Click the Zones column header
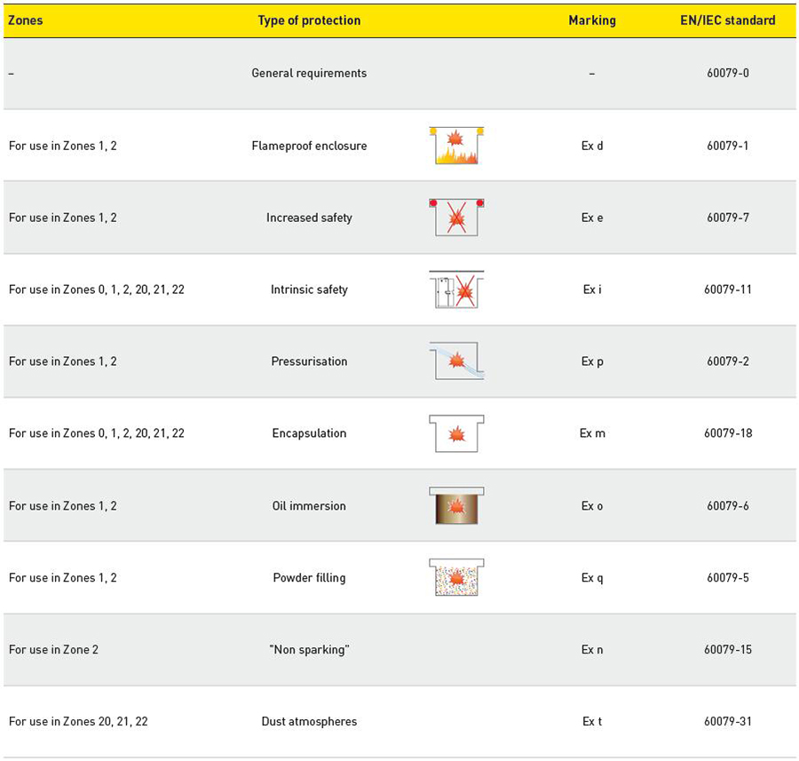Image resolution: width=799 pixels, height=761 pixels. click(26, 20)
